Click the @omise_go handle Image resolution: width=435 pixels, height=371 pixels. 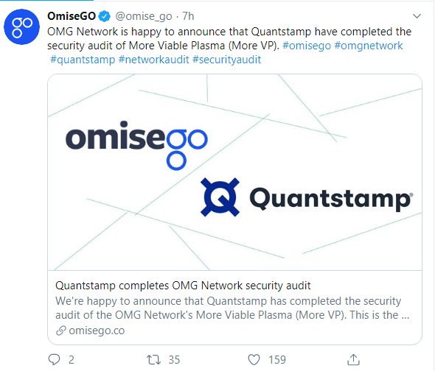[x=144, y=16]
